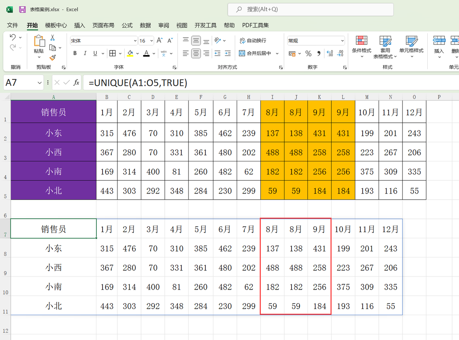Switch to the 开发工具 Developer tab
459x340 pixels.
coord(205,25)
